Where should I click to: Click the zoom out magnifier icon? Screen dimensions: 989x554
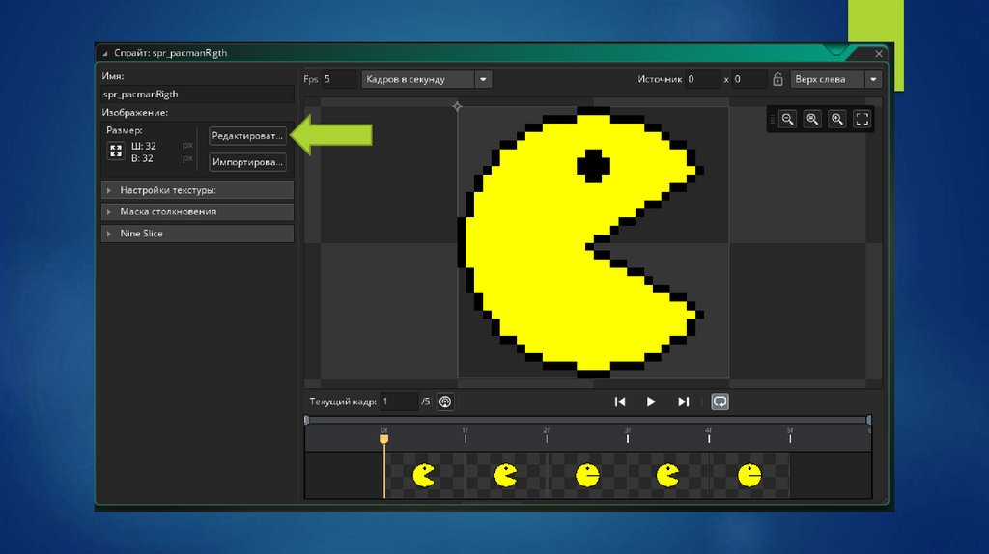(788, 119)
